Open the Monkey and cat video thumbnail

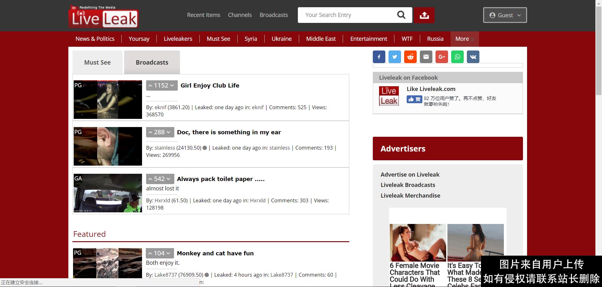click(x=108, y=263)
